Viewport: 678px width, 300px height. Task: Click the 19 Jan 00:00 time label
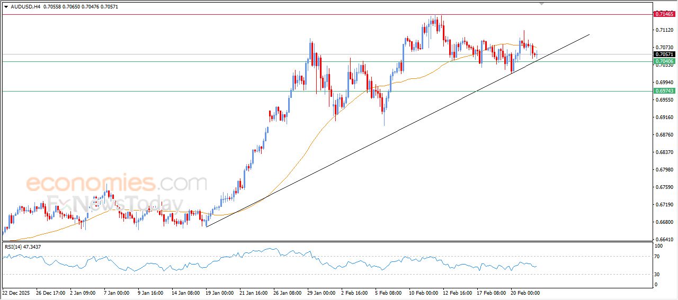pyautogui.click(x=219, y=292)
